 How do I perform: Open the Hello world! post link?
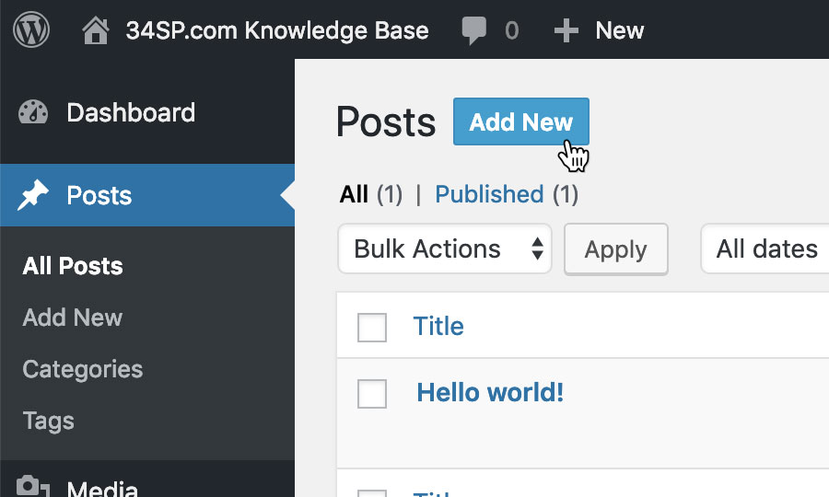click(x=490, y=392)
